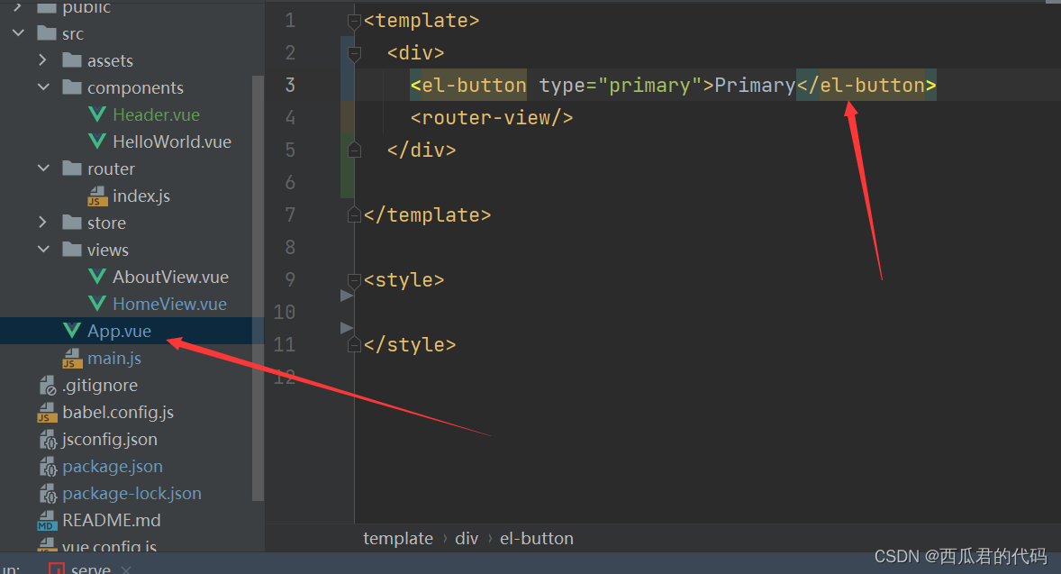
Task: Click the views folder icon
Action: (72, 250)
